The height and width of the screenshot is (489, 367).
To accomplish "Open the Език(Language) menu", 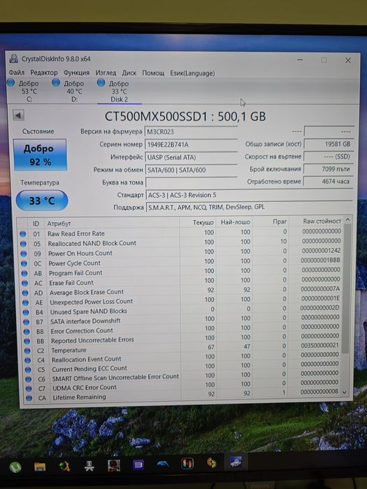I will (x=192, y=73).
